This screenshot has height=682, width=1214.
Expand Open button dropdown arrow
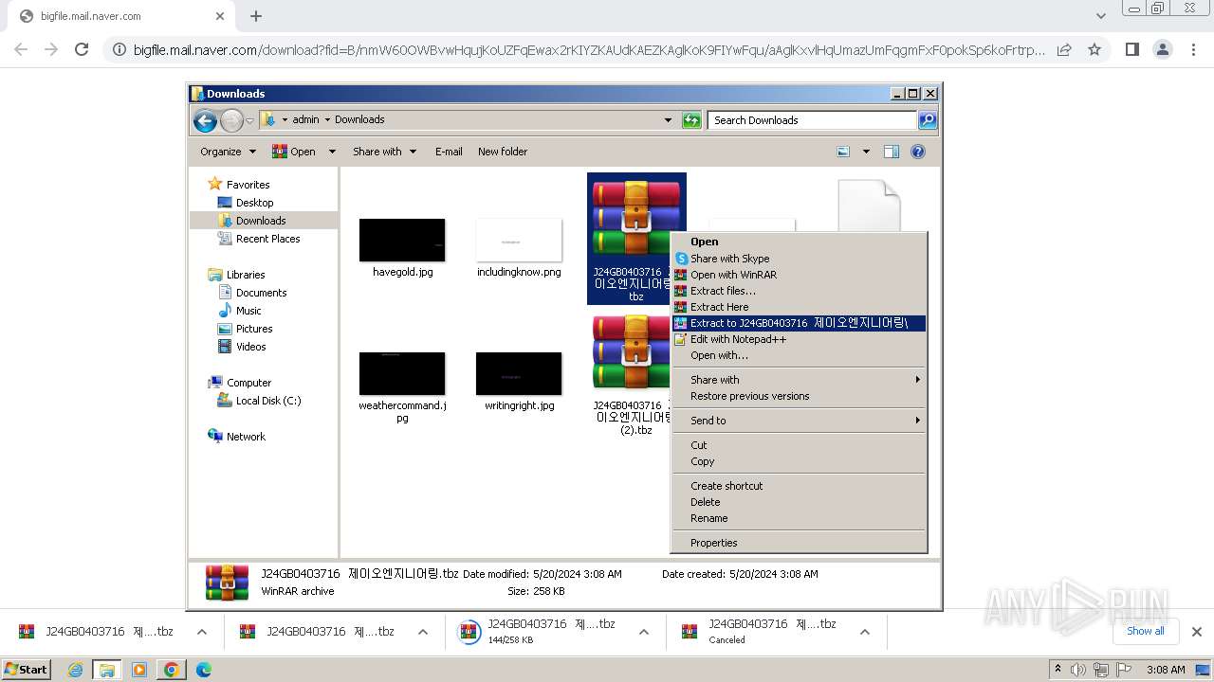tap(332, 152)
